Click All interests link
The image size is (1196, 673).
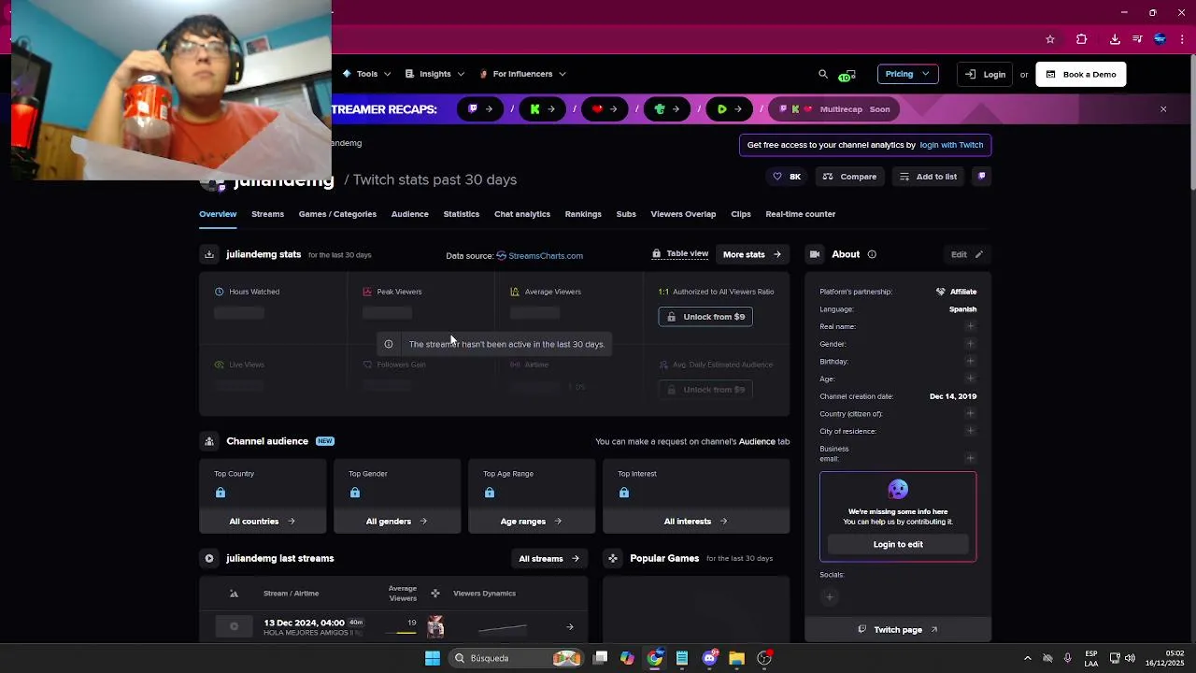click(696, 522)
